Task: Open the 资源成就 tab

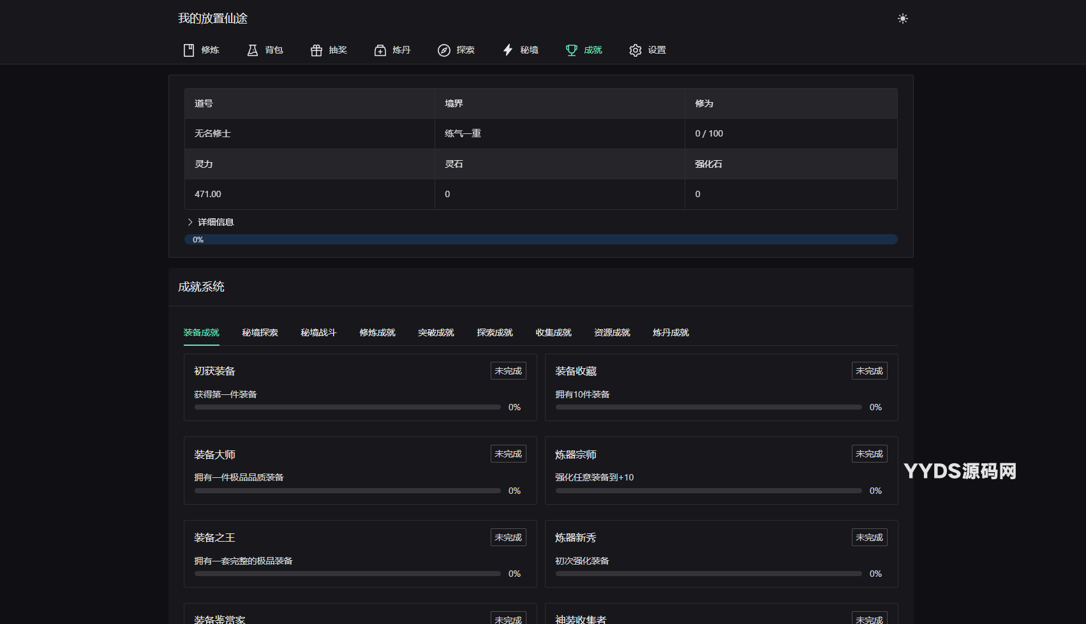Action: (x=612, y=332)
